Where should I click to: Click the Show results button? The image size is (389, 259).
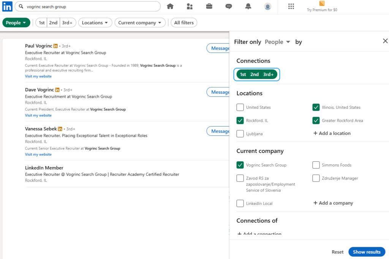click(x=367, y=252)
